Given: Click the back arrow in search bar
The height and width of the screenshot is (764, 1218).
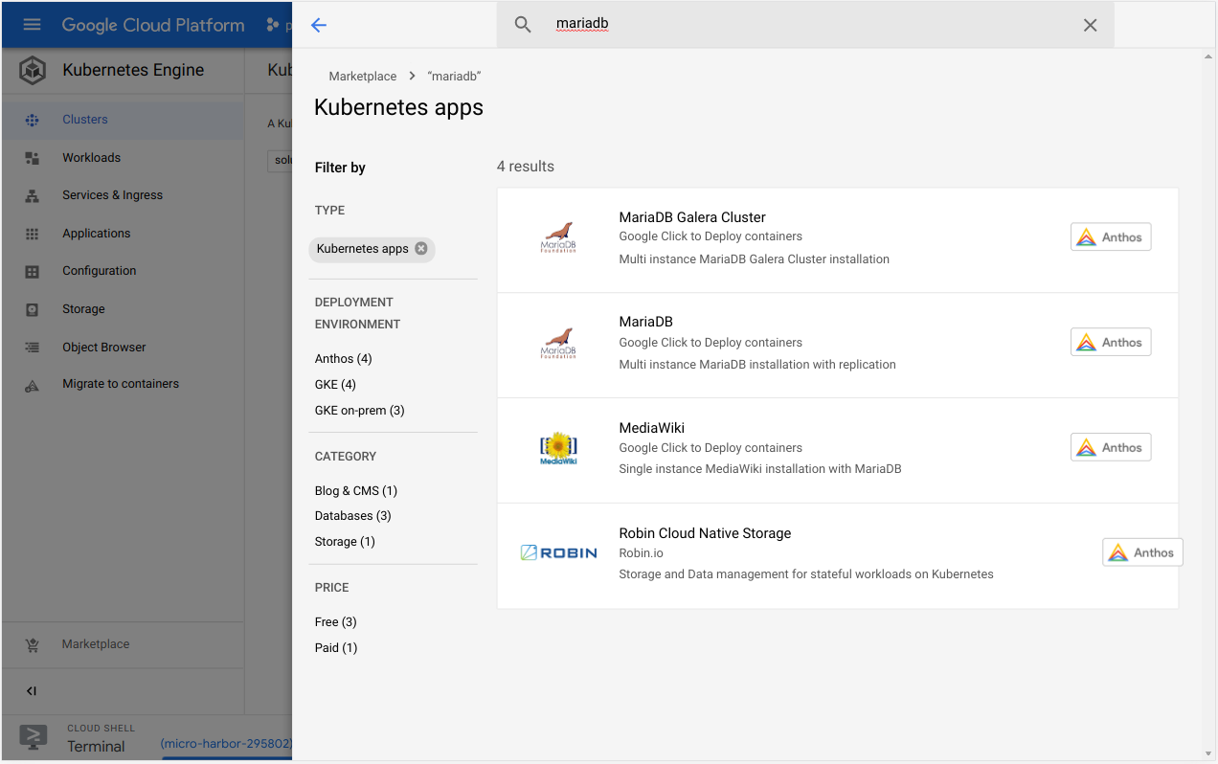Looking at the screenshot, I should click(x=319, y=25).
